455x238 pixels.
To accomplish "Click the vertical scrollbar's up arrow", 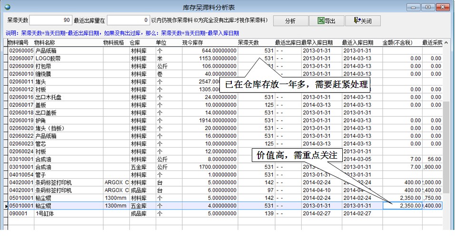I will pos(446,43).
